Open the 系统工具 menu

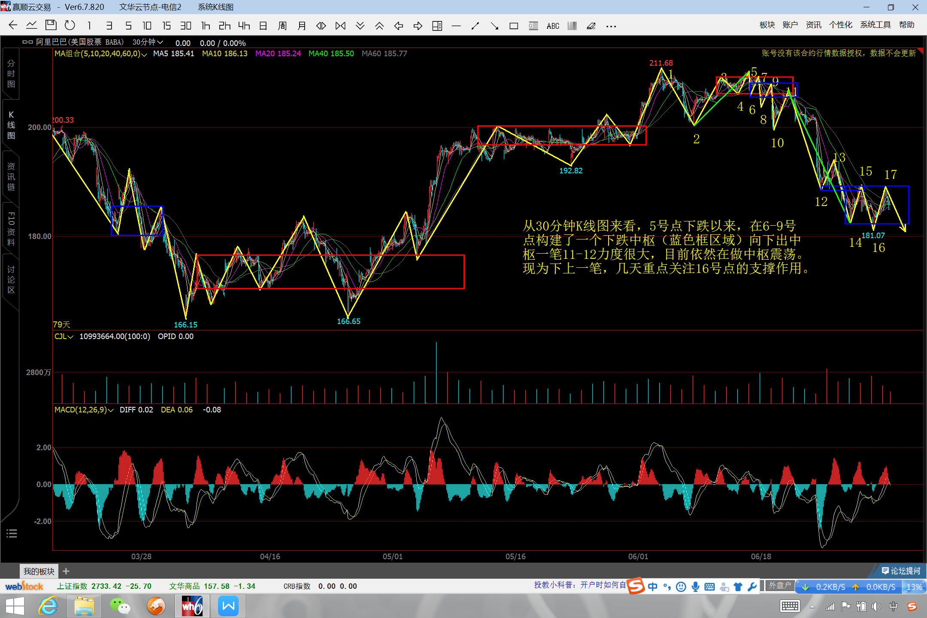[x=875, y=25]
